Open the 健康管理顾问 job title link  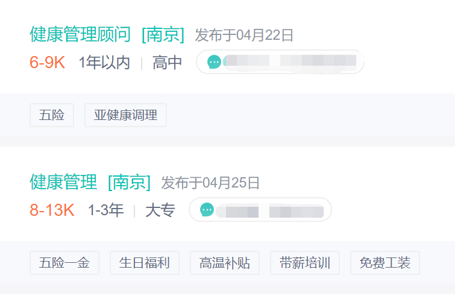click(80, 34)
